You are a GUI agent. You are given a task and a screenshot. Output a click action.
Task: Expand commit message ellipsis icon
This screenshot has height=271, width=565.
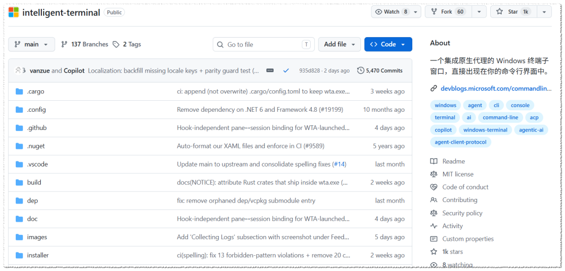[x=270, y=71]
